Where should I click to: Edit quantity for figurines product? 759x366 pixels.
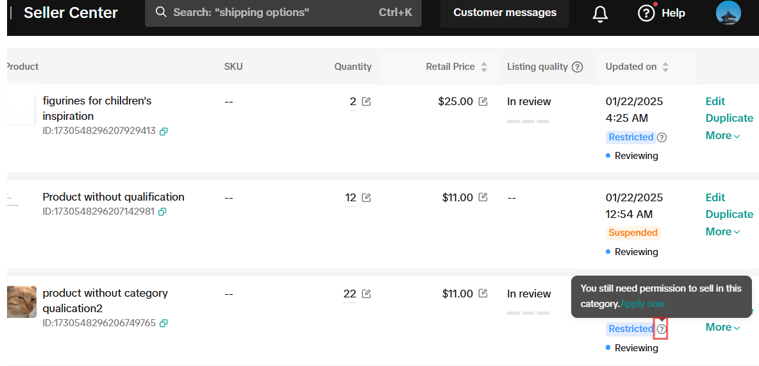366,101
